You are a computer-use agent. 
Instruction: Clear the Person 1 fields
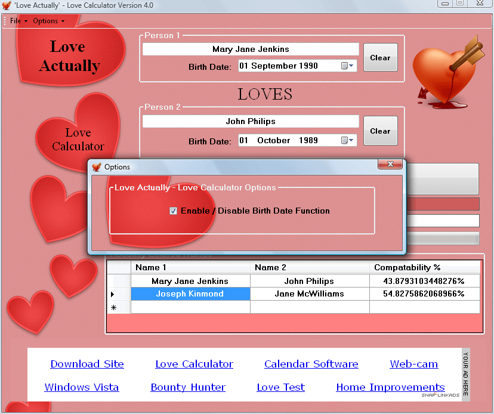click(x=380, y=58)
